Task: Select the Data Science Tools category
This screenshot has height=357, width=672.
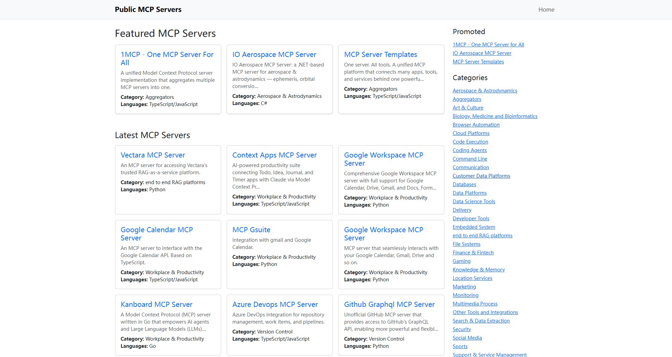Action: 474,202
